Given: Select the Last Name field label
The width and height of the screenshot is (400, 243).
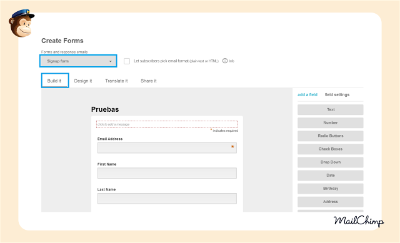Looking at the screenshot, I should (x=106, y=189).
